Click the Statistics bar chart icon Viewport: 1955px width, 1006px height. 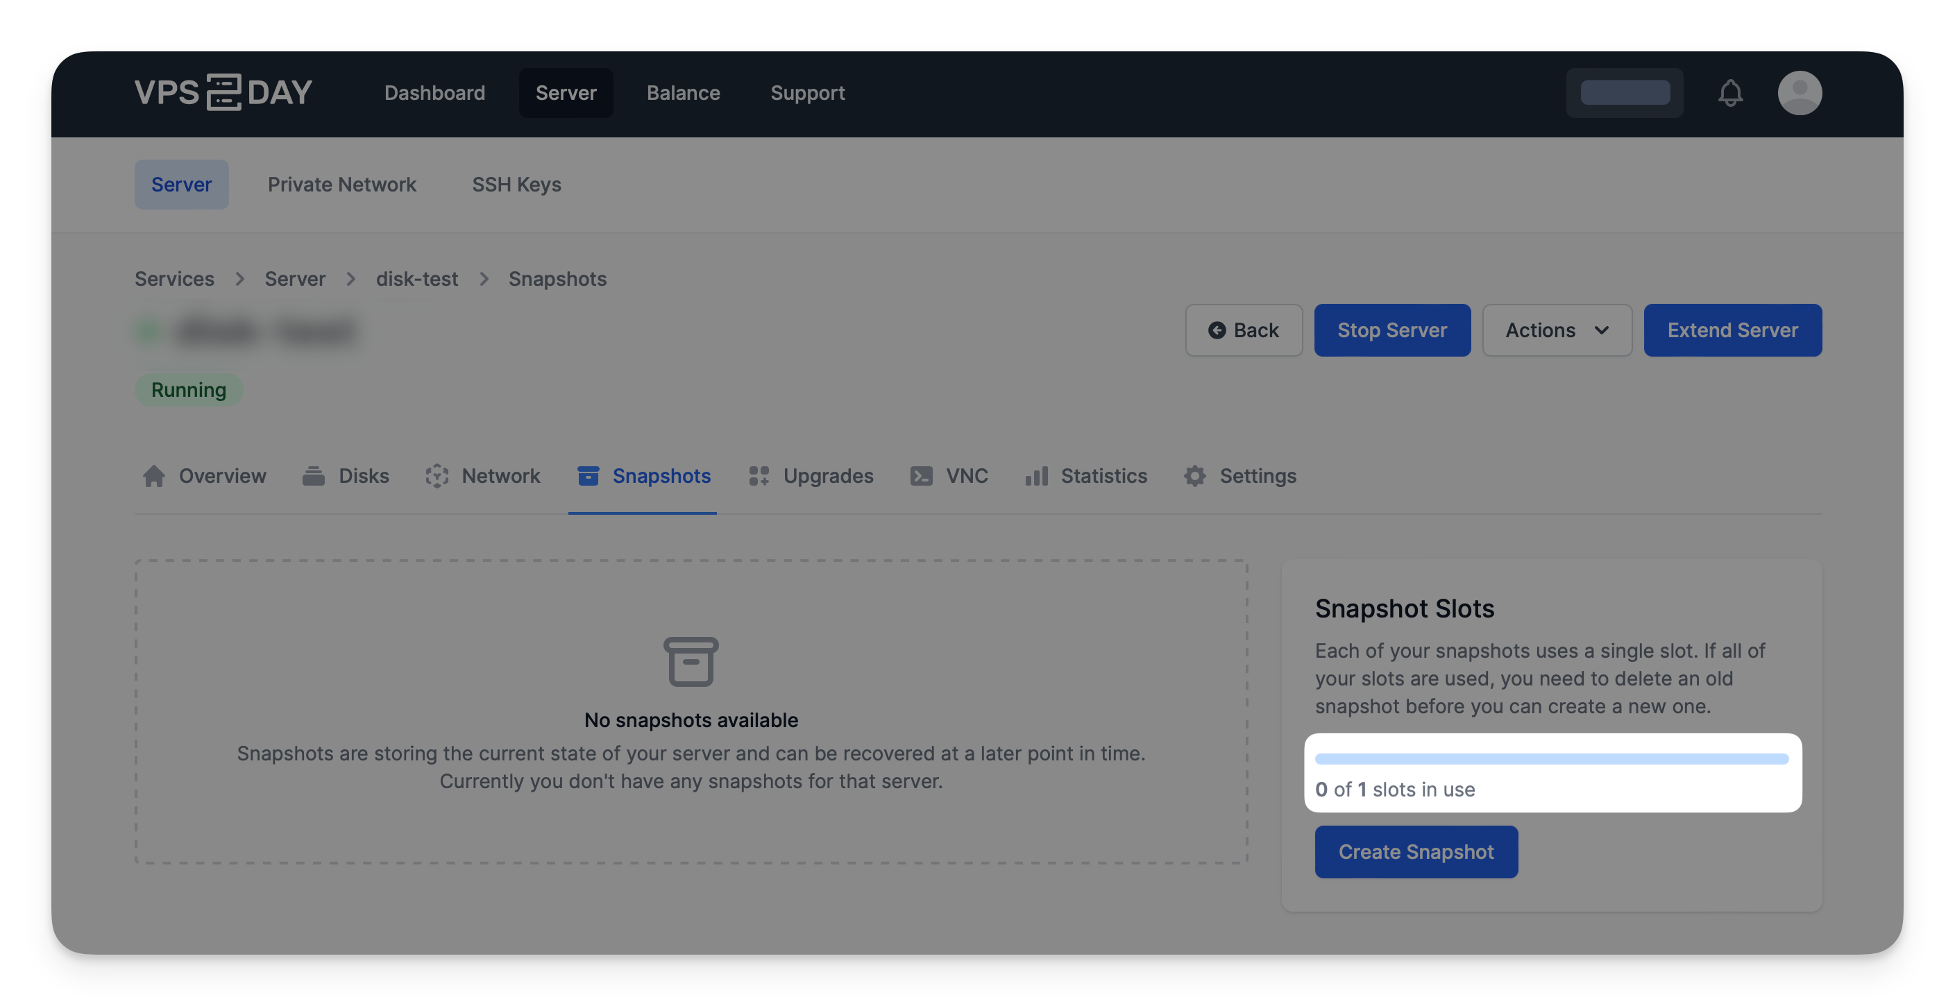tap(1036, 476)
